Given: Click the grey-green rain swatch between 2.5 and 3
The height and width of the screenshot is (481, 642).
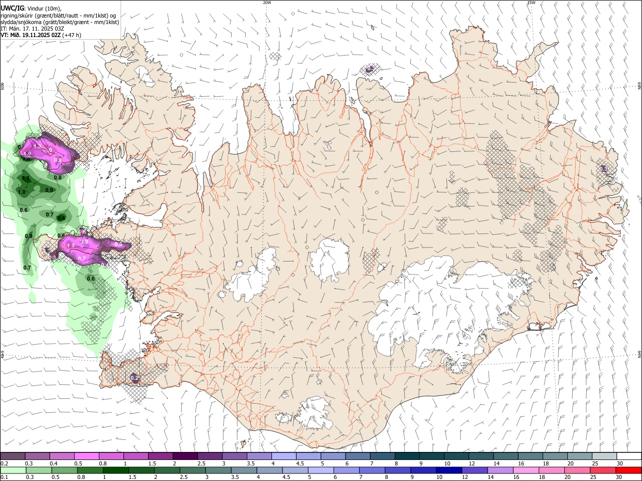Looking at the screenshot, I should tap(193, 470).
